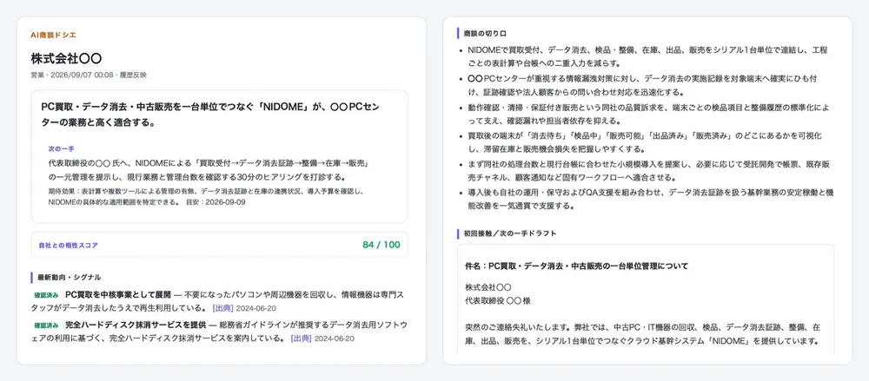Click the 商談の切り口 section heading
Screen dimensions: 869x381
pyautogui.click(x=485, y=33)
